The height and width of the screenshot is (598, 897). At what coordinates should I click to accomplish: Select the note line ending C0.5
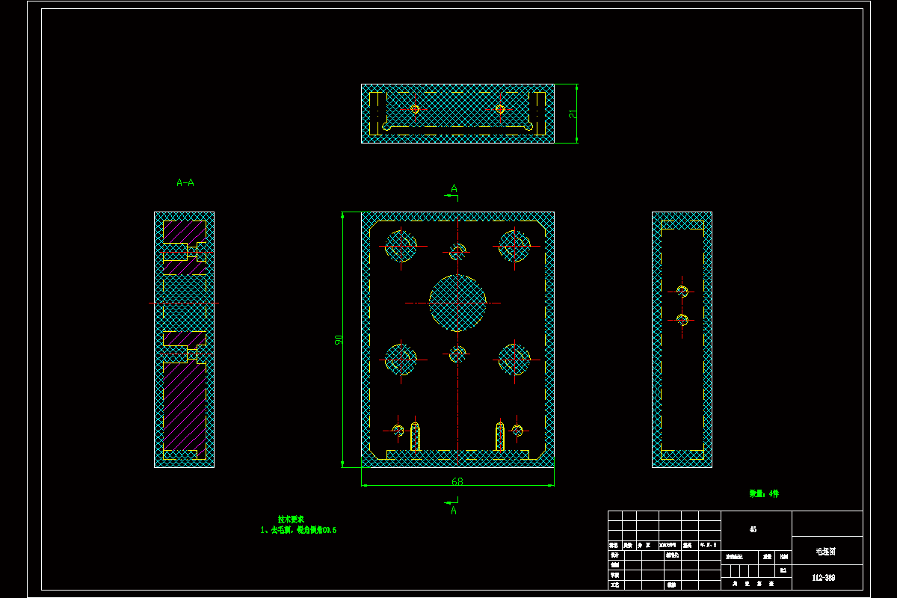[x=298, y=530]
